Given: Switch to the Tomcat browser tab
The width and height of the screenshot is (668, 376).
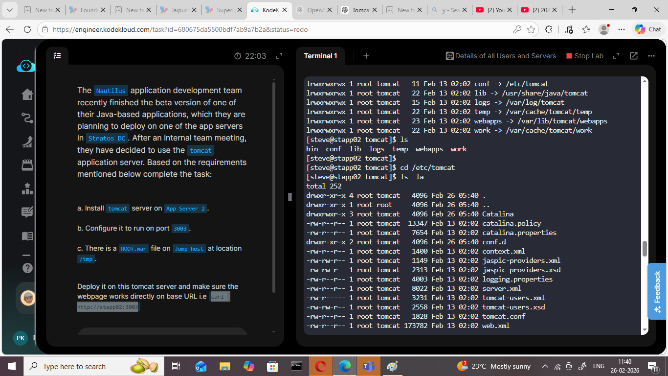Looking at the screenshot, I should coord(360,10).
